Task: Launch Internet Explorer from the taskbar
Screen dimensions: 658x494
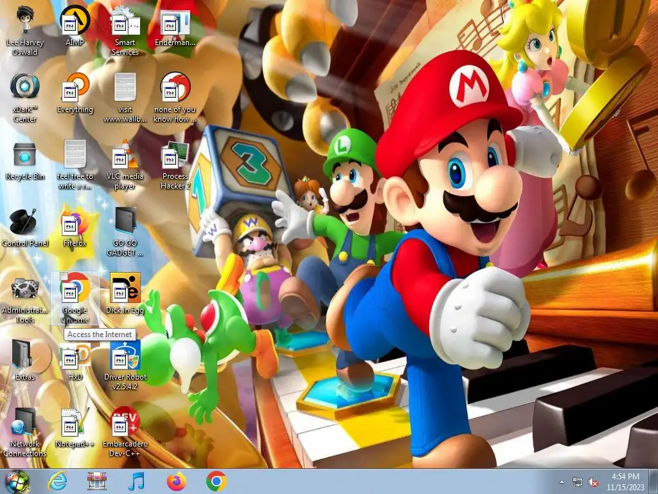Action: coord(57,481)
